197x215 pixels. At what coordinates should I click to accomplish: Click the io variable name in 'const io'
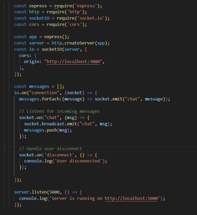click(32, 49)
